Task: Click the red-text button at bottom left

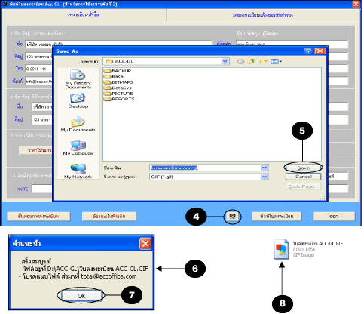Action: pos(38,216)
